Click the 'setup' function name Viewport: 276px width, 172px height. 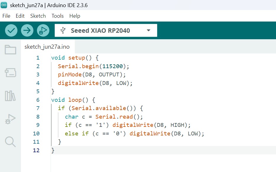coord(77,58)
